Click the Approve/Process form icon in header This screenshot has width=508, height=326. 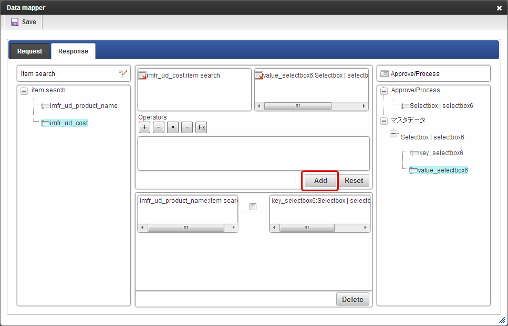coord(385,74)
